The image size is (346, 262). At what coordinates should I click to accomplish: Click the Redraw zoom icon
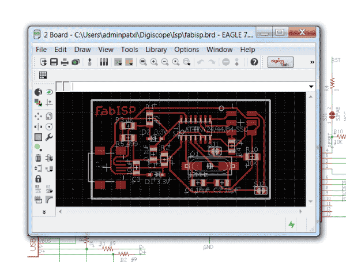point(175,62)
